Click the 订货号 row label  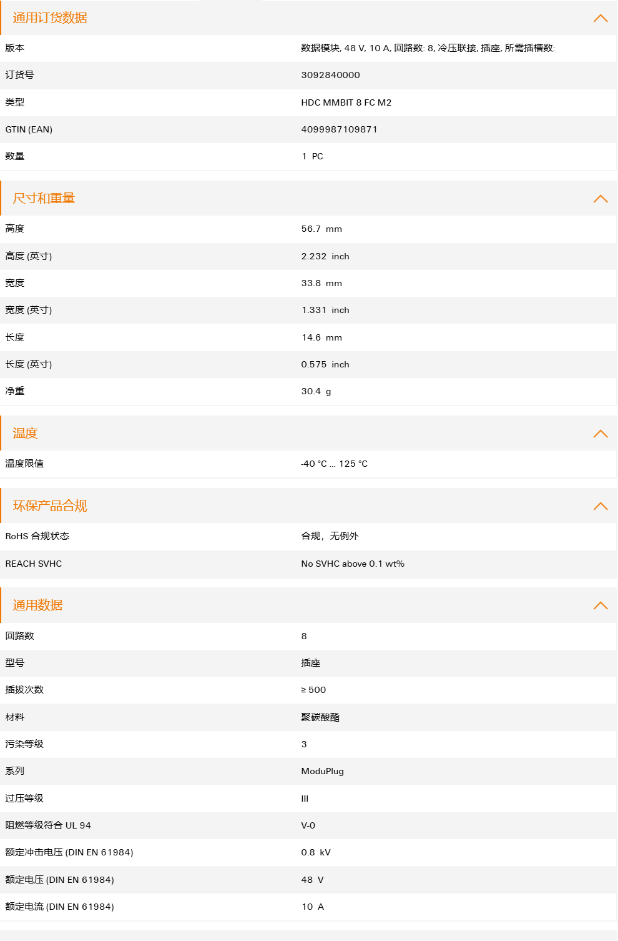[x=19, y=75]
